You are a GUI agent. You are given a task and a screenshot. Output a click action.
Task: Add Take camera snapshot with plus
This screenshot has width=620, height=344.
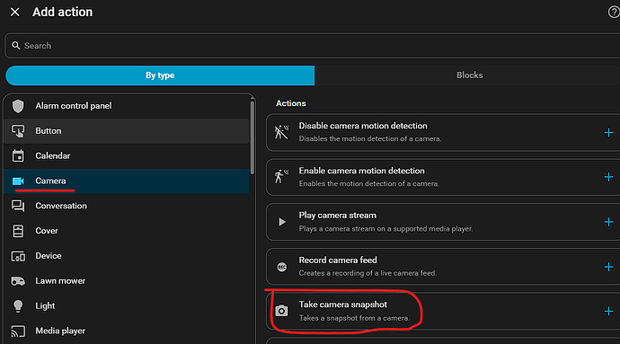(x=608, y=311)
